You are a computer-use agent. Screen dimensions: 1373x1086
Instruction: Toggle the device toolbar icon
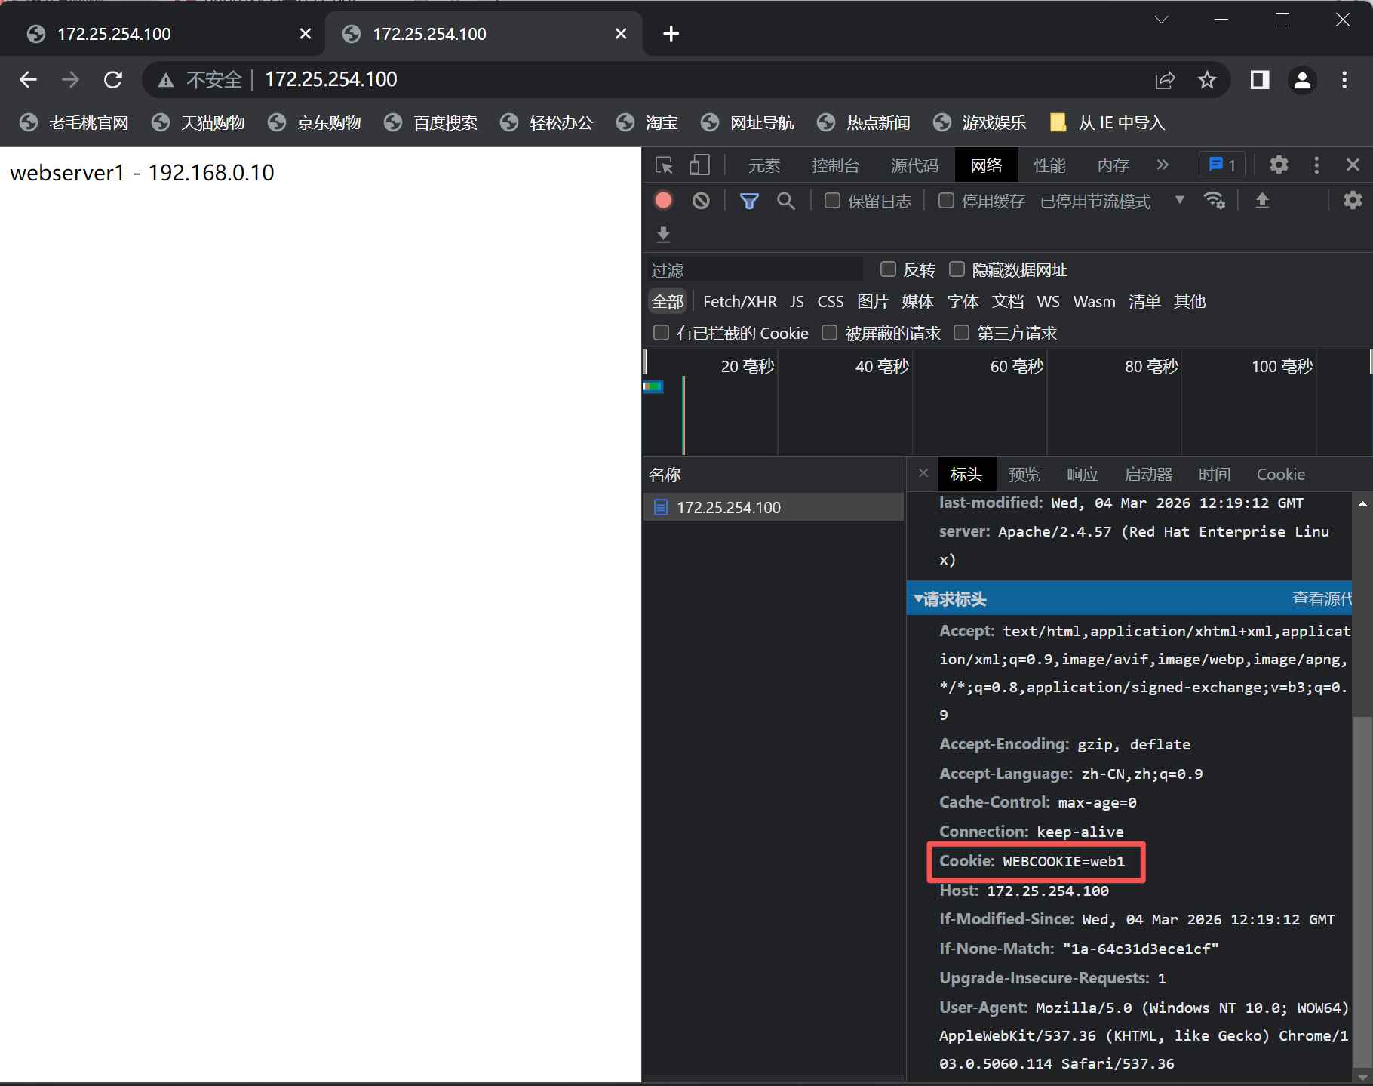tap(699, 165)
